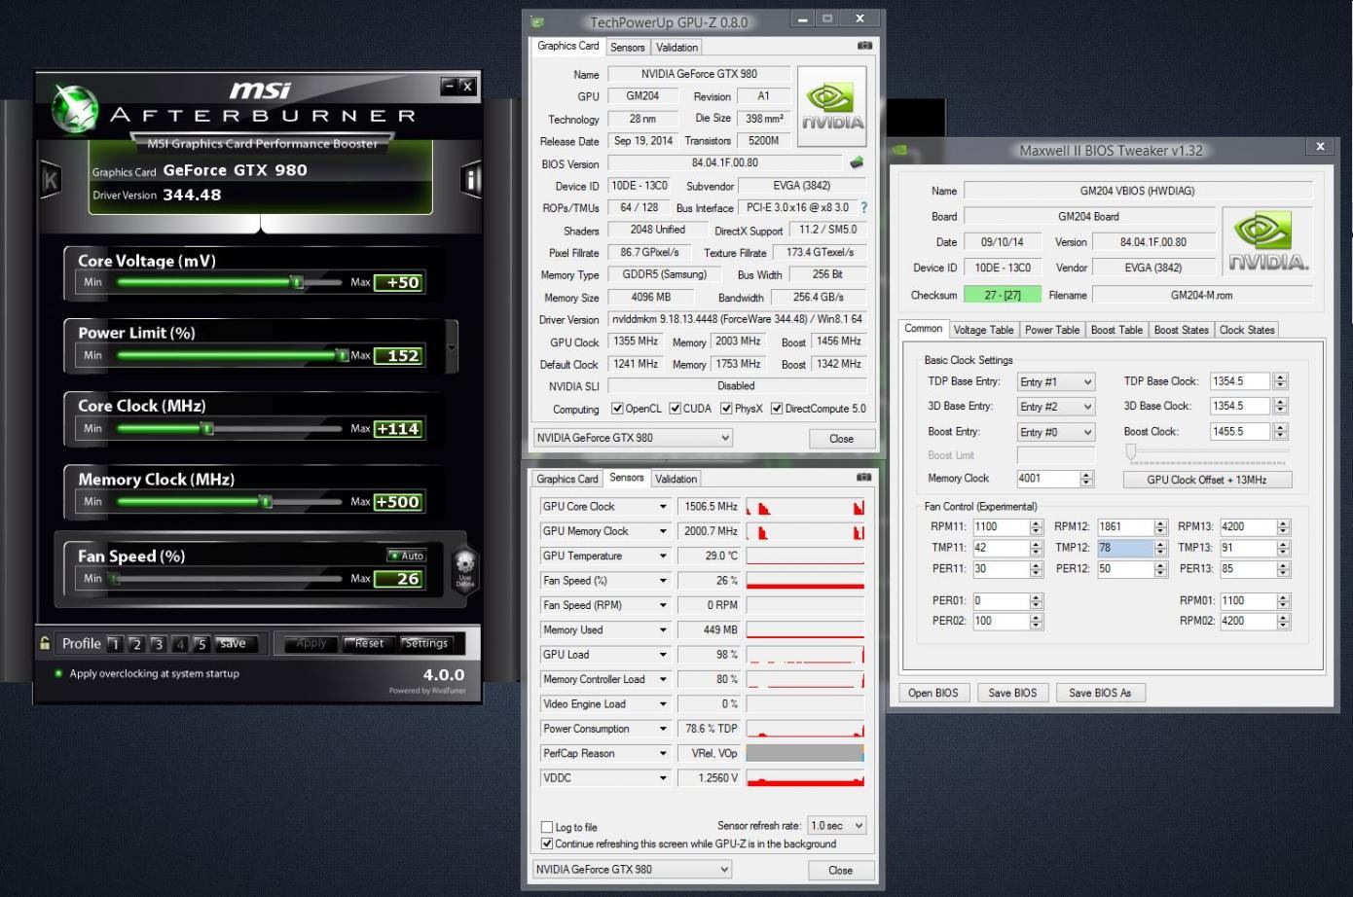
Task: Click the Memory Clock slider handle
Action: pos(266,502)
